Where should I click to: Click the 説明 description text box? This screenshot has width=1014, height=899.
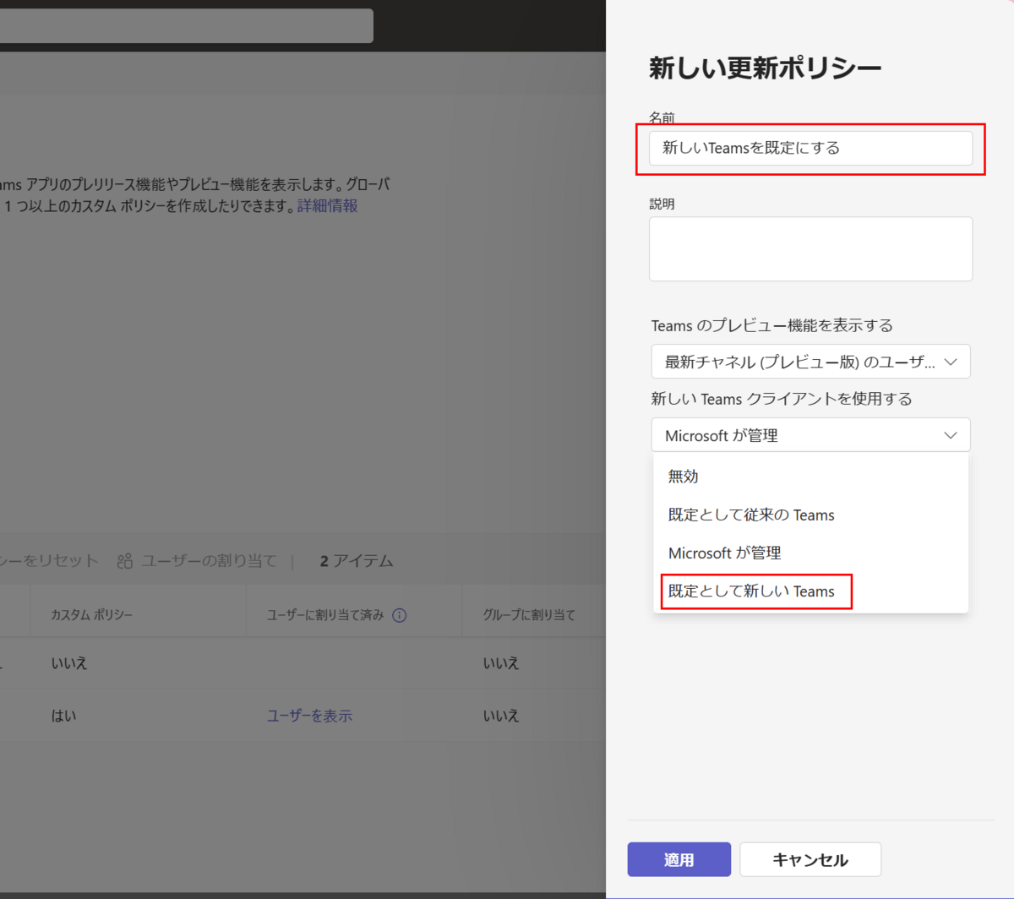coord(810,249)
